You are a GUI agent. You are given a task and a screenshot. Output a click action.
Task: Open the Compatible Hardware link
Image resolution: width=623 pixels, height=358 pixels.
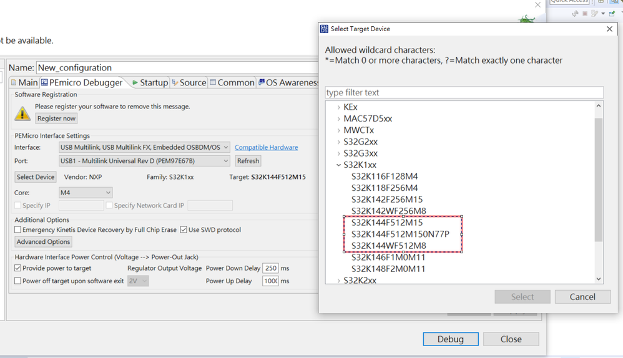click(266, 147)
